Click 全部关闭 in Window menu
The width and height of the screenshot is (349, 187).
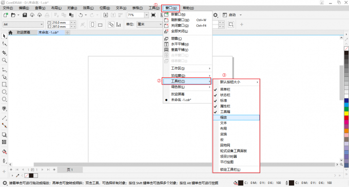coord(187,31)
